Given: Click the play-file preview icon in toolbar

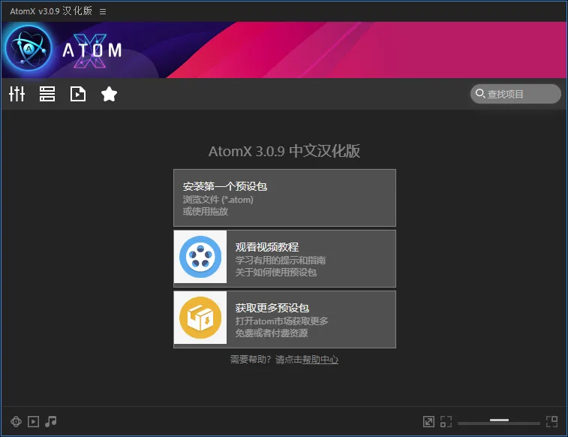Looking at the screenshot, I should click(x=78, y=94).
